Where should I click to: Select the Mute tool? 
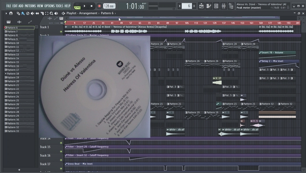point(32,13)
